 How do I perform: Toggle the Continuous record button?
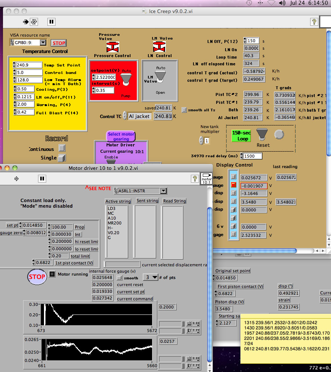(62, 148)
